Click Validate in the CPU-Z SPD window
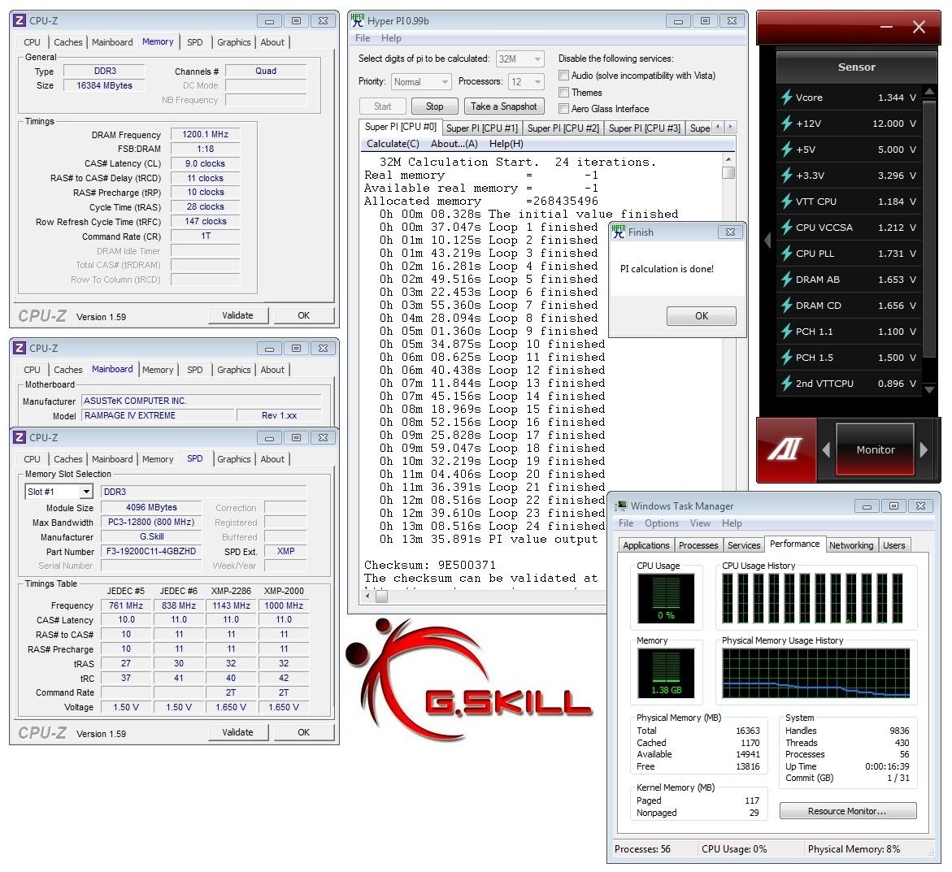 click(x=237, y=732)
